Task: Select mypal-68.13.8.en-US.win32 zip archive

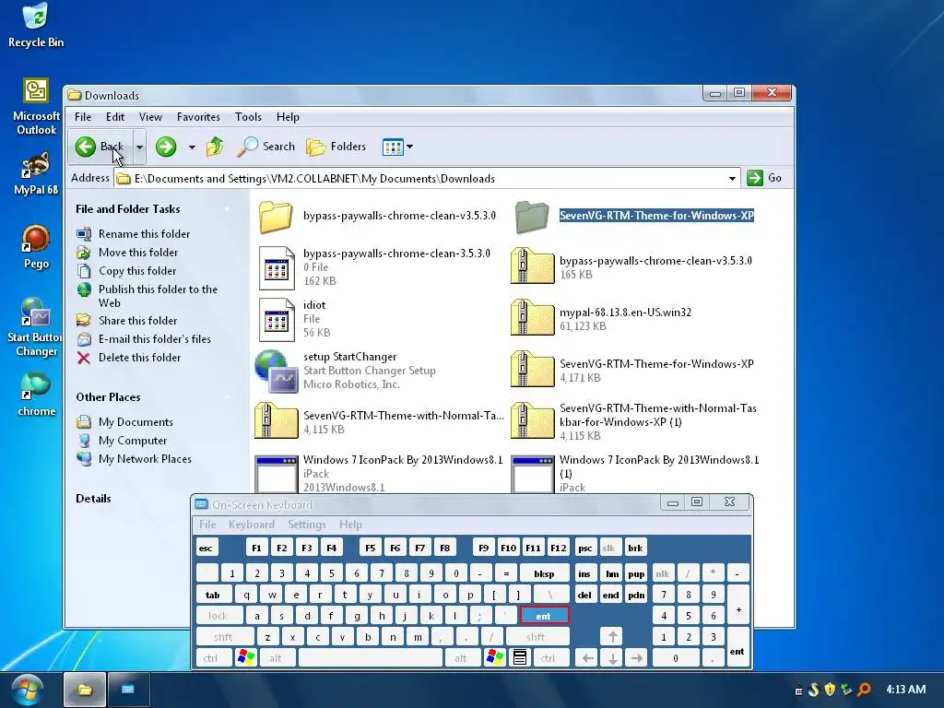Action: 532,318
